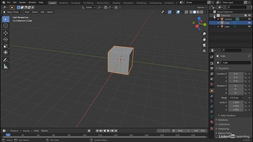The height and width of the screenshot is (142, 253).
Task: Toggle viewport overlays
Action: (178, 12)
